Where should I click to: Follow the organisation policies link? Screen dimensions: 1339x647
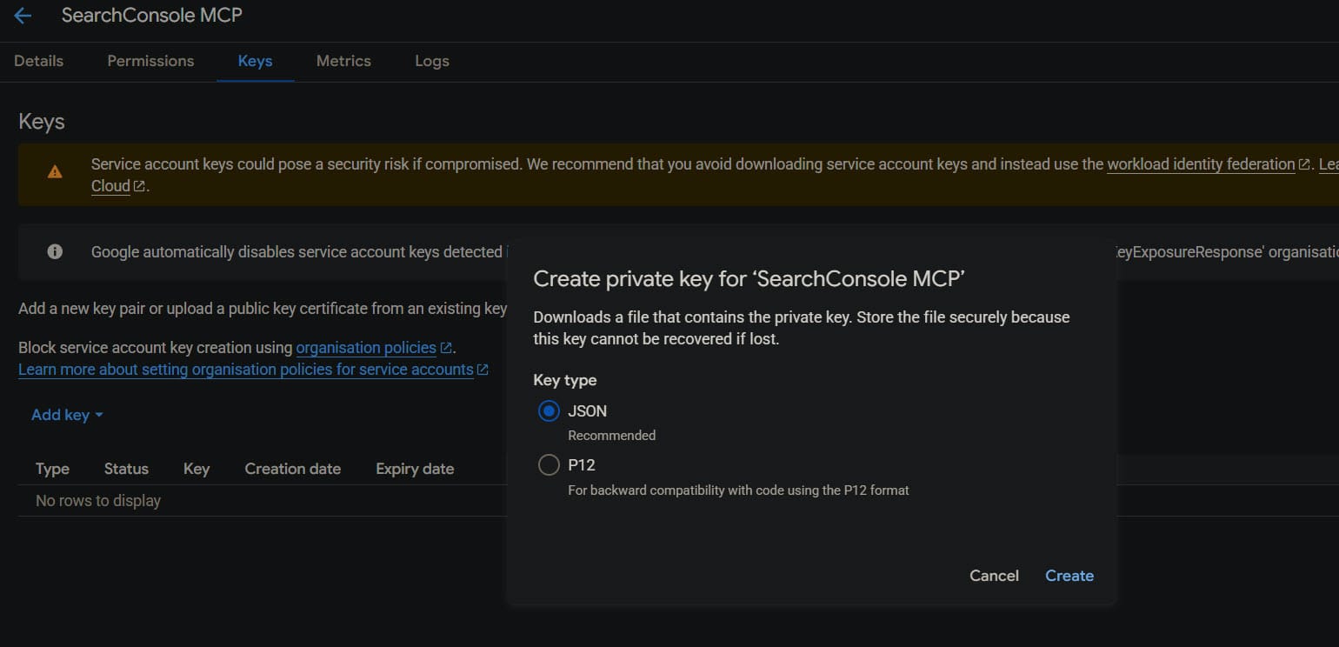(366, 348)
